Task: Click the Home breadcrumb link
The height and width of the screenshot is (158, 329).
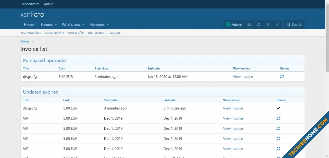Action: [25, 41]
